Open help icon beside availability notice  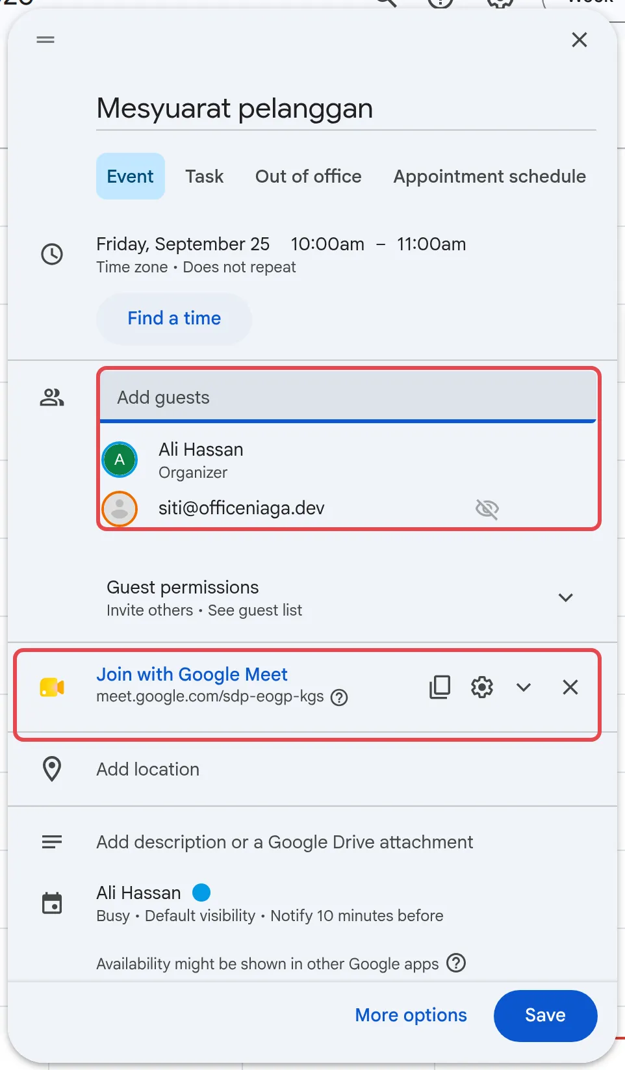tap(457, 963)
